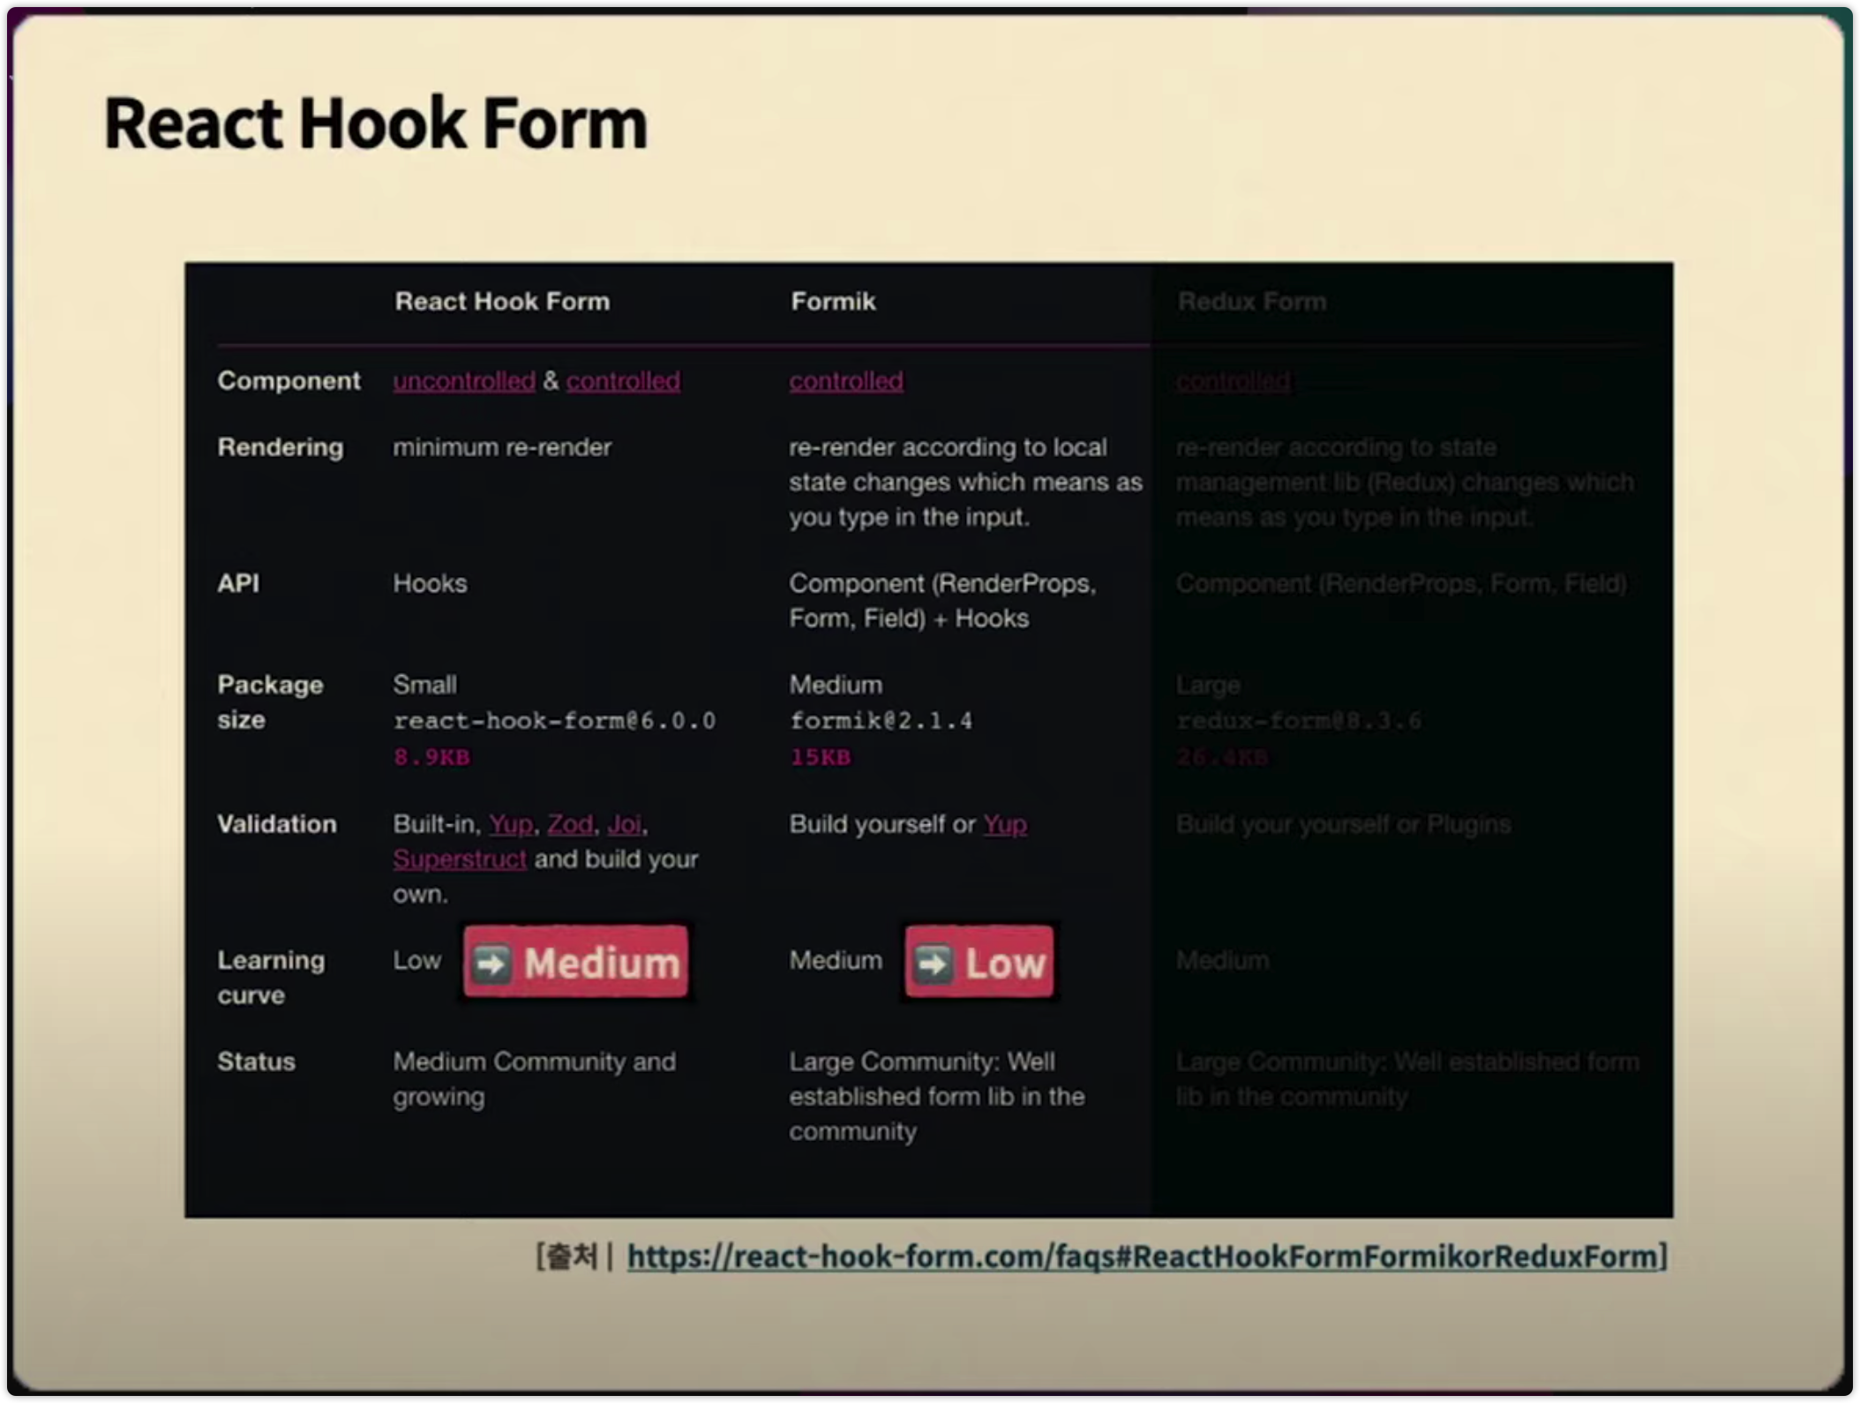The height and width of the screenshot is (1403, 1860).
Task: Click Yup link in Formik column
Action: [x=1005, y=824]
